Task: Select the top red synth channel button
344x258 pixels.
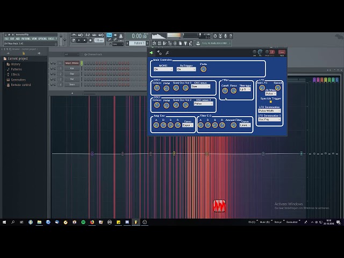Action: pos(72,63)
